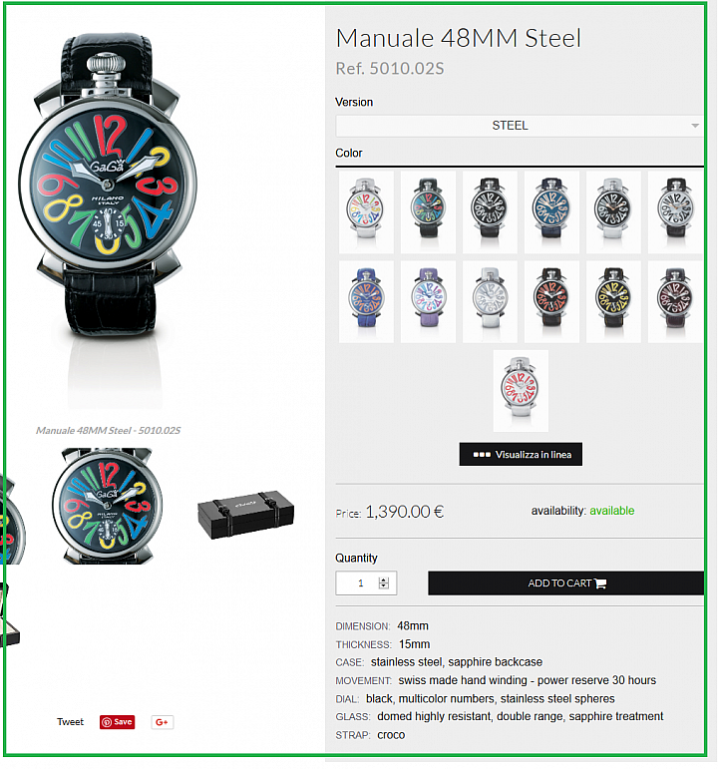Click the Visualizza in linea button
This screenshot has height=769, width=718.
tap(521, 454)
